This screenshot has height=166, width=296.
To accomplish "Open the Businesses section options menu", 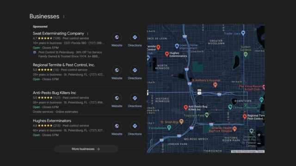I will [64, 17].
